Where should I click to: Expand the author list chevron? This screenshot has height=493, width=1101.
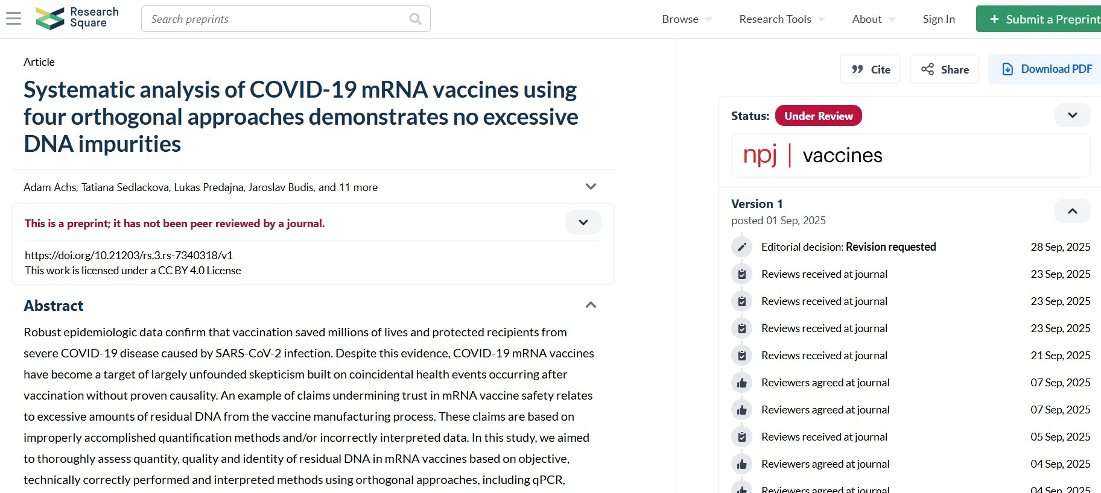591,187
